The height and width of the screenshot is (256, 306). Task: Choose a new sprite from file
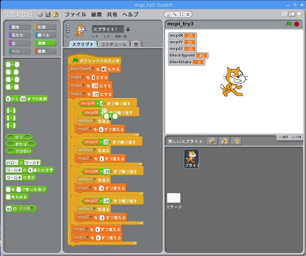coord(224,141)
